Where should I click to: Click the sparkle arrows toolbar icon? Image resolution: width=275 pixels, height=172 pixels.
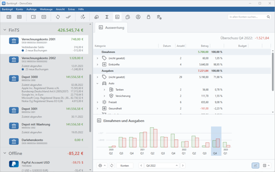point(82,17)
